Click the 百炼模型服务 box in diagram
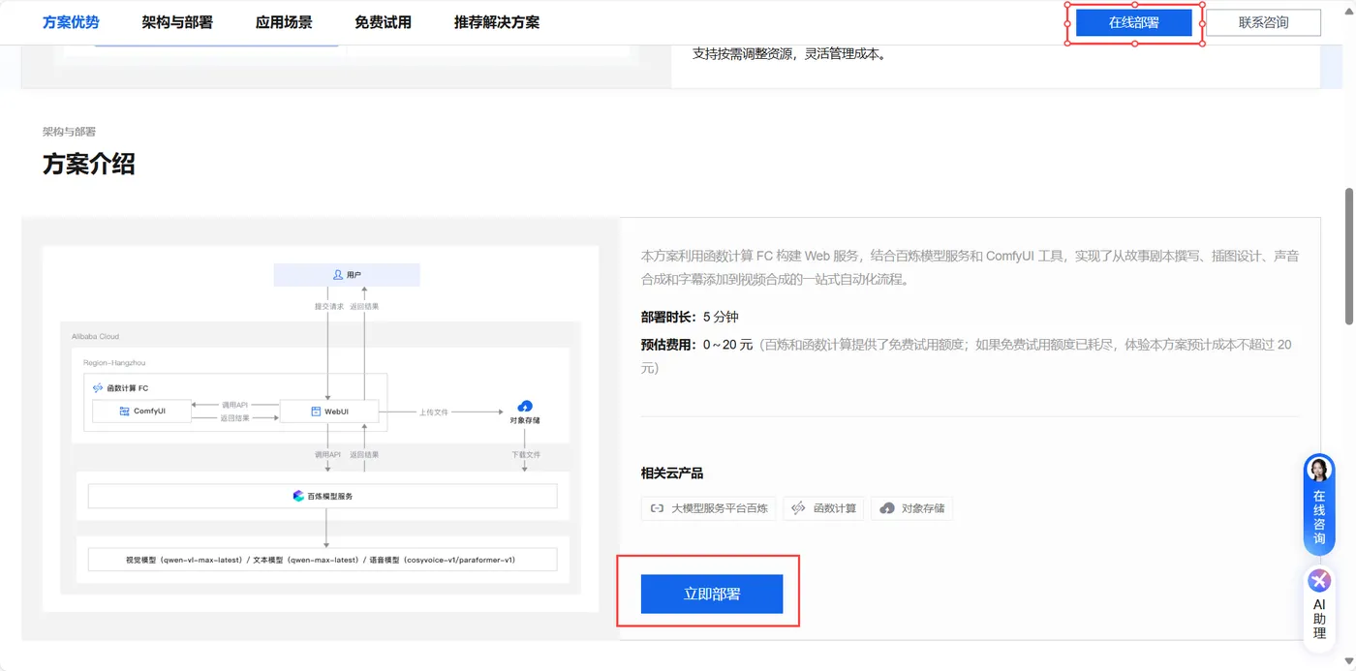This screenshot has width=1356, height=671. pyautogui.click(x=323, y=496)
